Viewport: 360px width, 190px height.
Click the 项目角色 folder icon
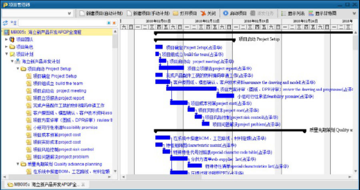point(12,47)
